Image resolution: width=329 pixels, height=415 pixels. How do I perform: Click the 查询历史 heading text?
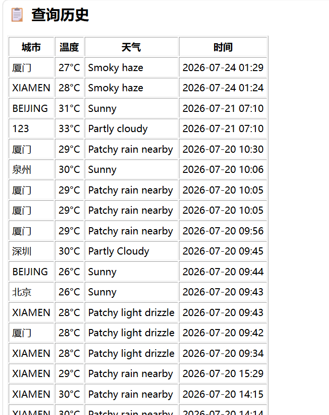(x=60, y=15)
